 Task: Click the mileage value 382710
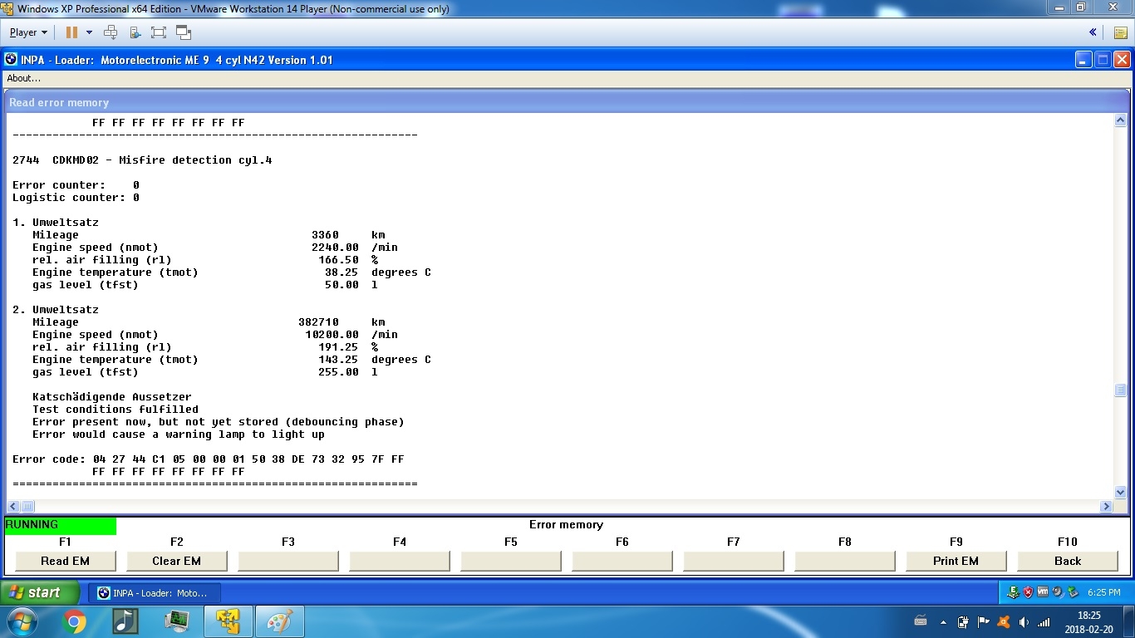click(x=318, y=322)
